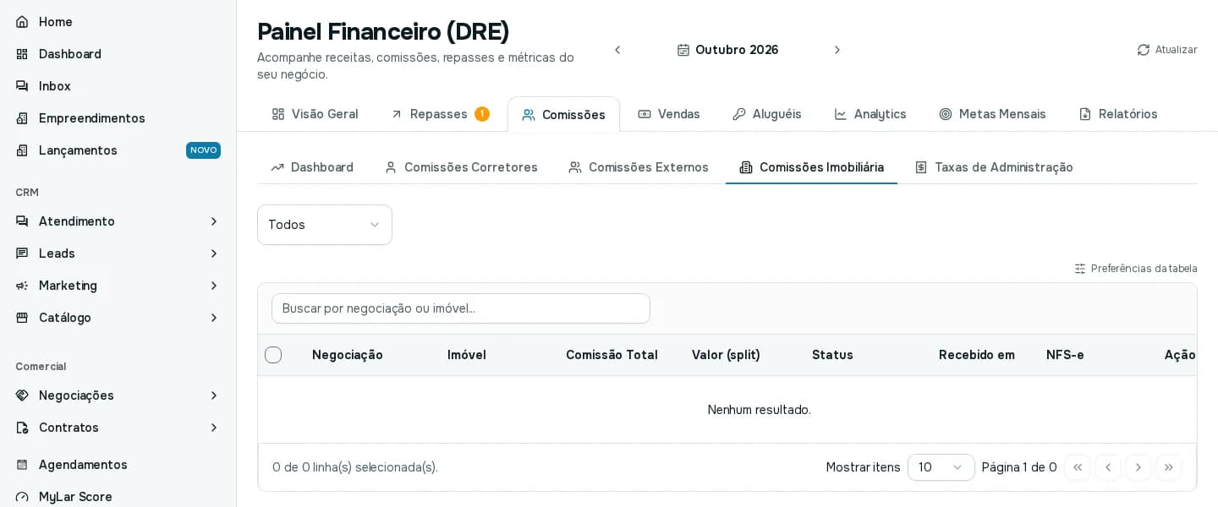This screenshot has height=507, width=1218.
Task: Click the Empreendimentos building icon
Action: [x=22, y=118]
